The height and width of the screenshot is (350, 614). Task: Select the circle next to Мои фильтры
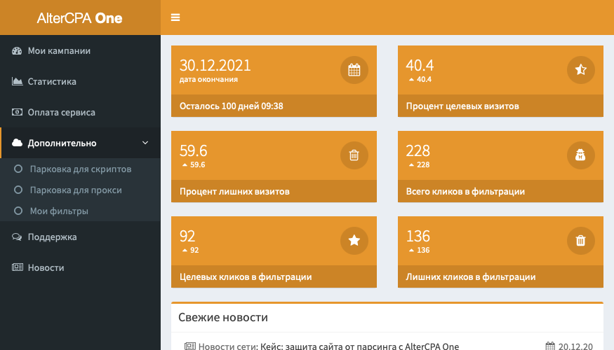[18, 211]
